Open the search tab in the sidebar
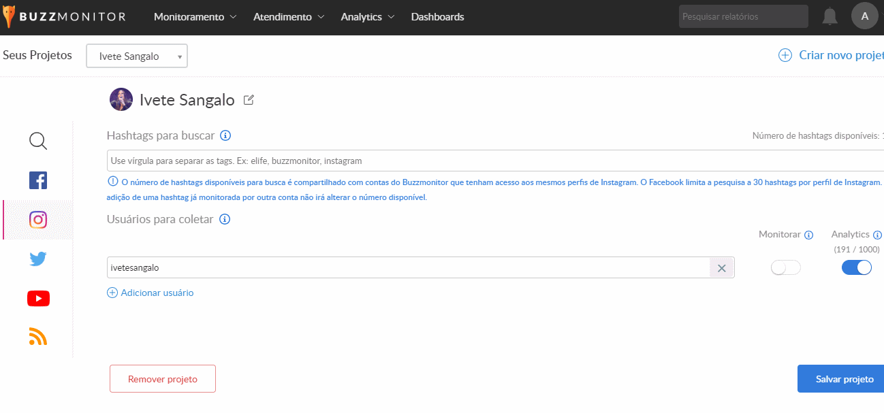Image resolution: width=884 pixels, height=413 pixels. coord(38,141)
